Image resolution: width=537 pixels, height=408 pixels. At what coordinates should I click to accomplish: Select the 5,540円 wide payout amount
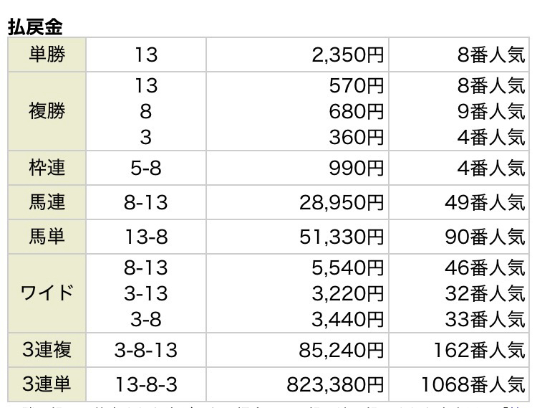tap(349, 267)
